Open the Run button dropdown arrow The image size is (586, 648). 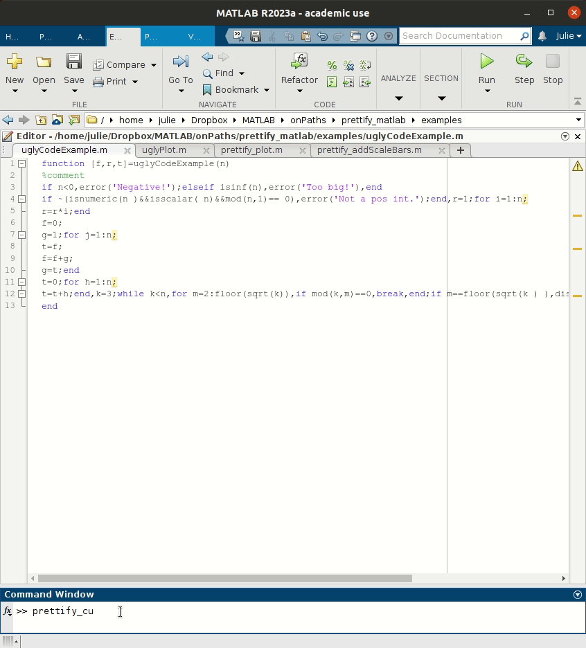487,91
